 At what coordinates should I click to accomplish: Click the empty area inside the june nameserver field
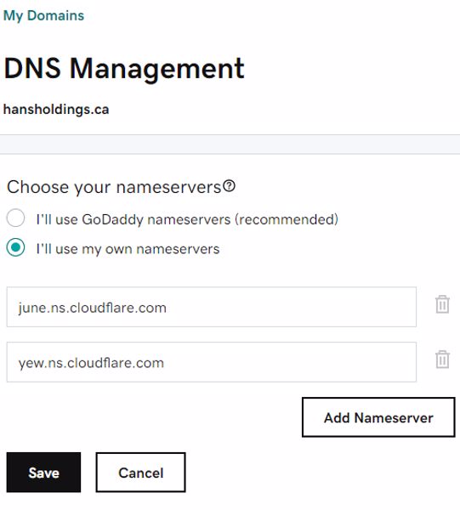tap(291, 307)
